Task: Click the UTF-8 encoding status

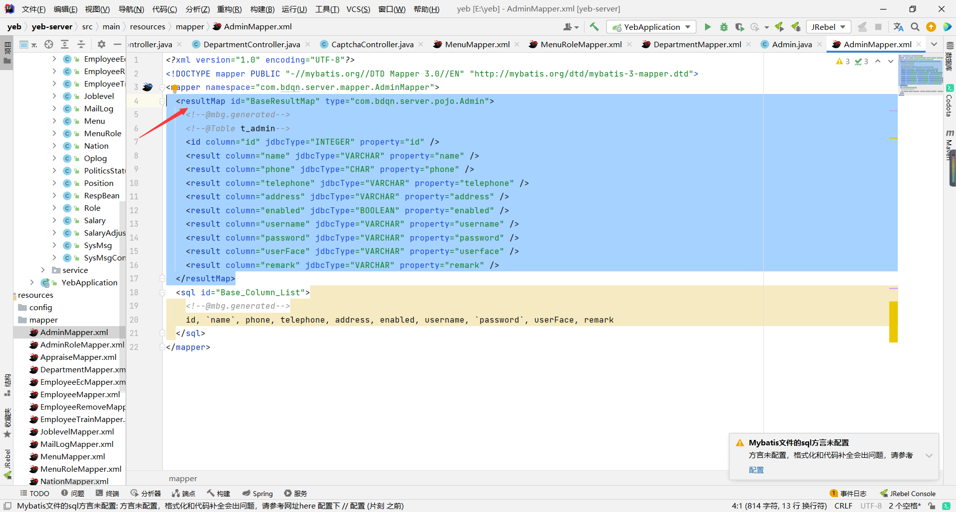Action: pyautogui.click(x=871, y=506)
